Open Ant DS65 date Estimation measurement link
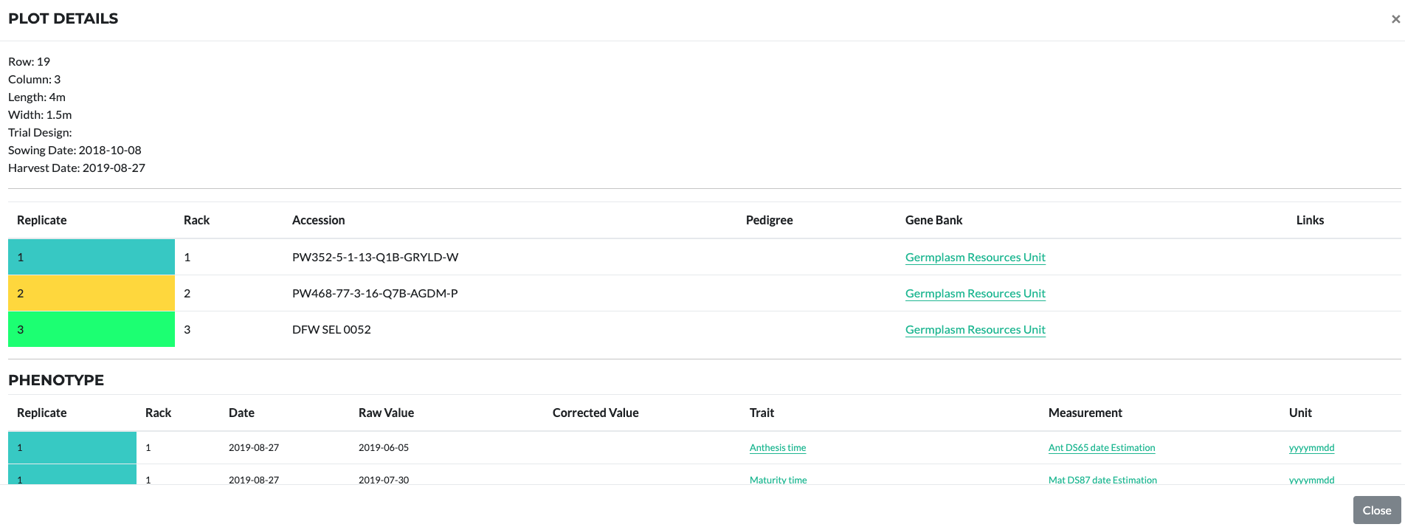 click(x=1102, y=447)
